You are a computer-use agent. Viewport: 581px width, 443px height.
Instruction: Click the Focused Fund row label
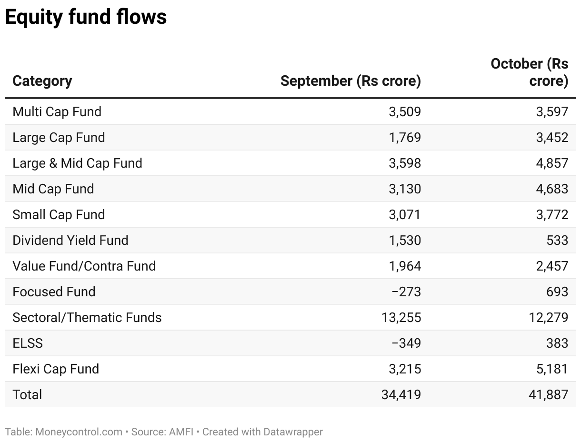coord(54,292)
